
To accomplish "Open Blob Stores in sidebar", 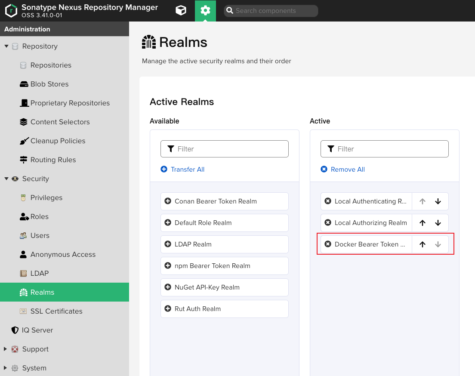I will (49, 84).
